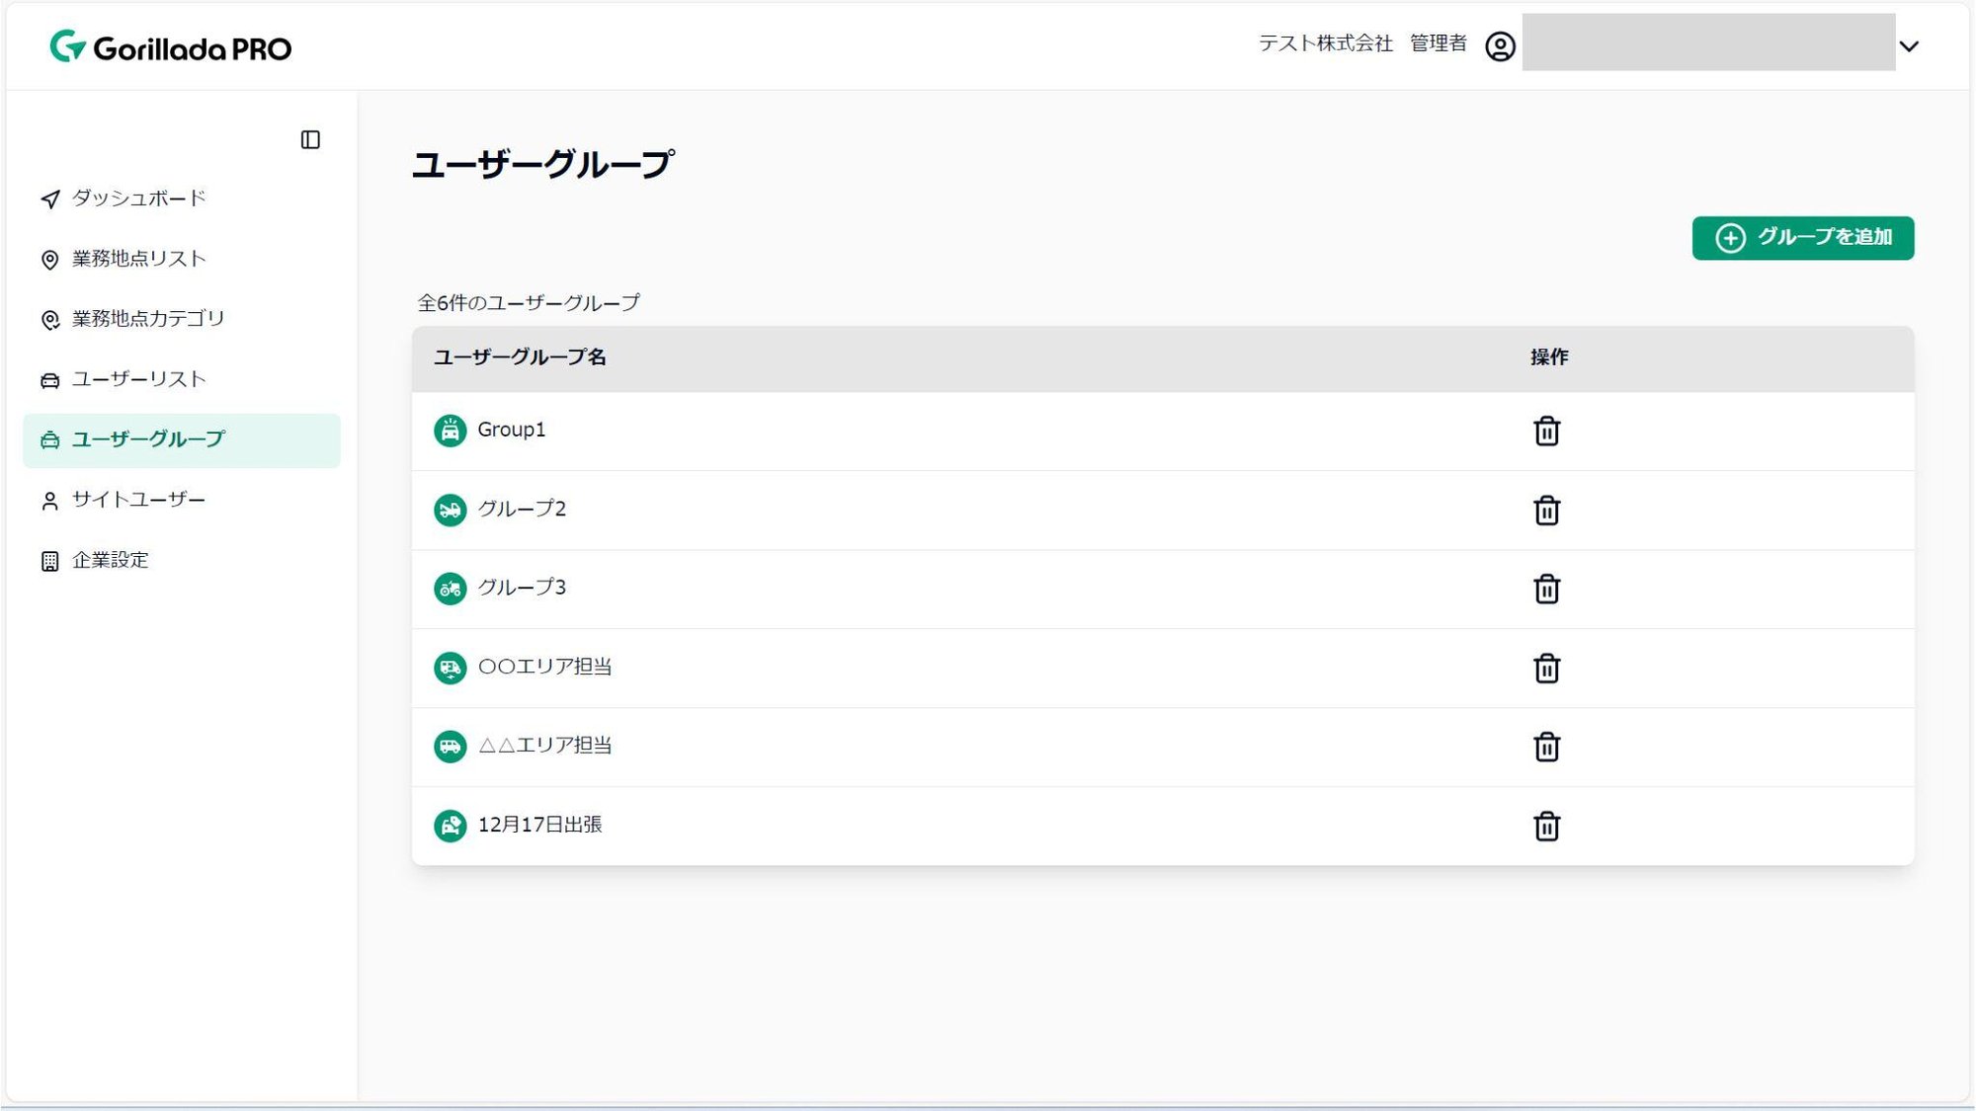The height and width of the screenshot is (1111, 1976).
Task: Click the グループ2 truck icon
Action: [450, 510]
